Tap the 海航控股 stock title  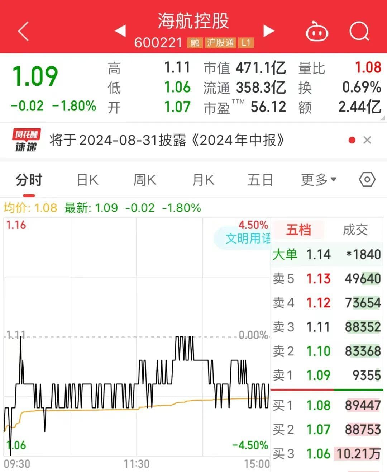pos(193,21)
